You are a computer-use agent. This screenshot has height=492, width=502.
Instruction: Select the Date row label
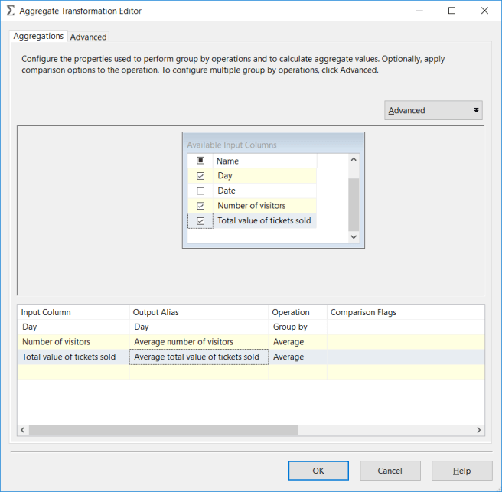(227, 191)
